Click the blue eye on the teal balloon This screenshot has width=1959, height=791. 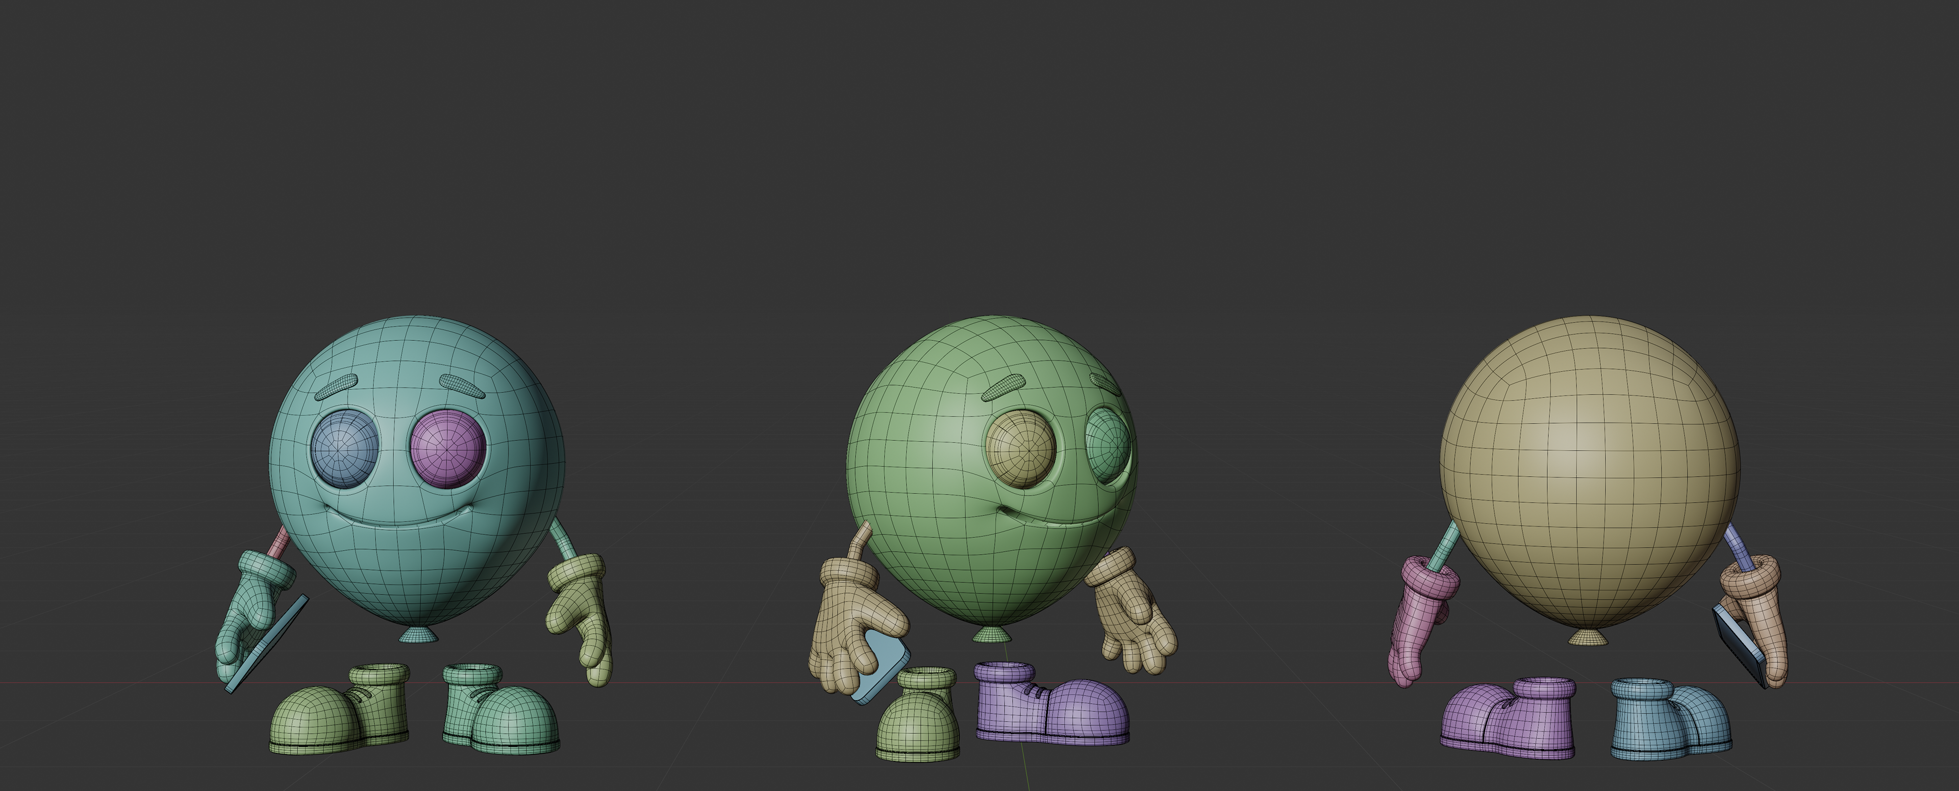344,450
